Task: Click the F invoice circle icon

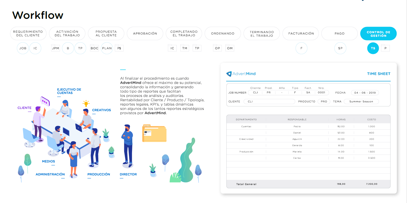Action: click(301, 48)
